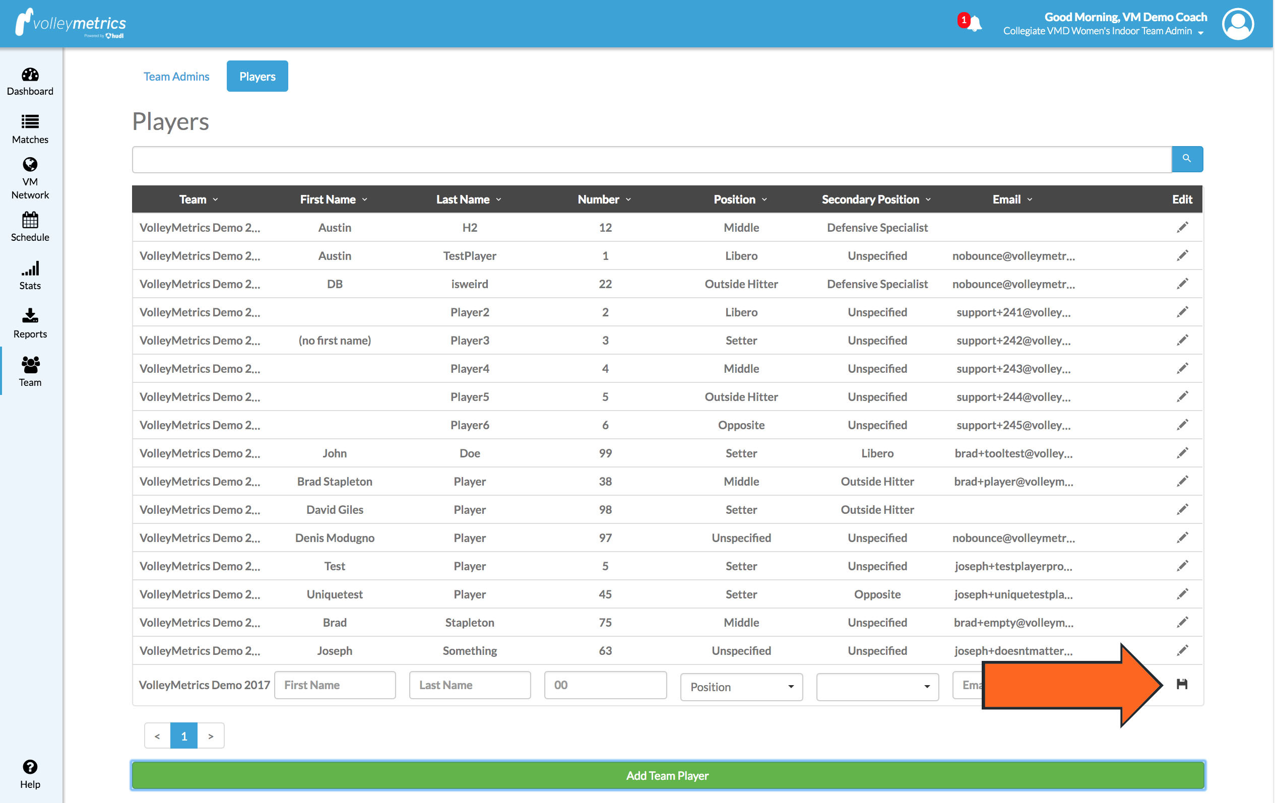
Task: Edit Brad Stapleton number 75 row pencil
Action: click(1182, 622)
